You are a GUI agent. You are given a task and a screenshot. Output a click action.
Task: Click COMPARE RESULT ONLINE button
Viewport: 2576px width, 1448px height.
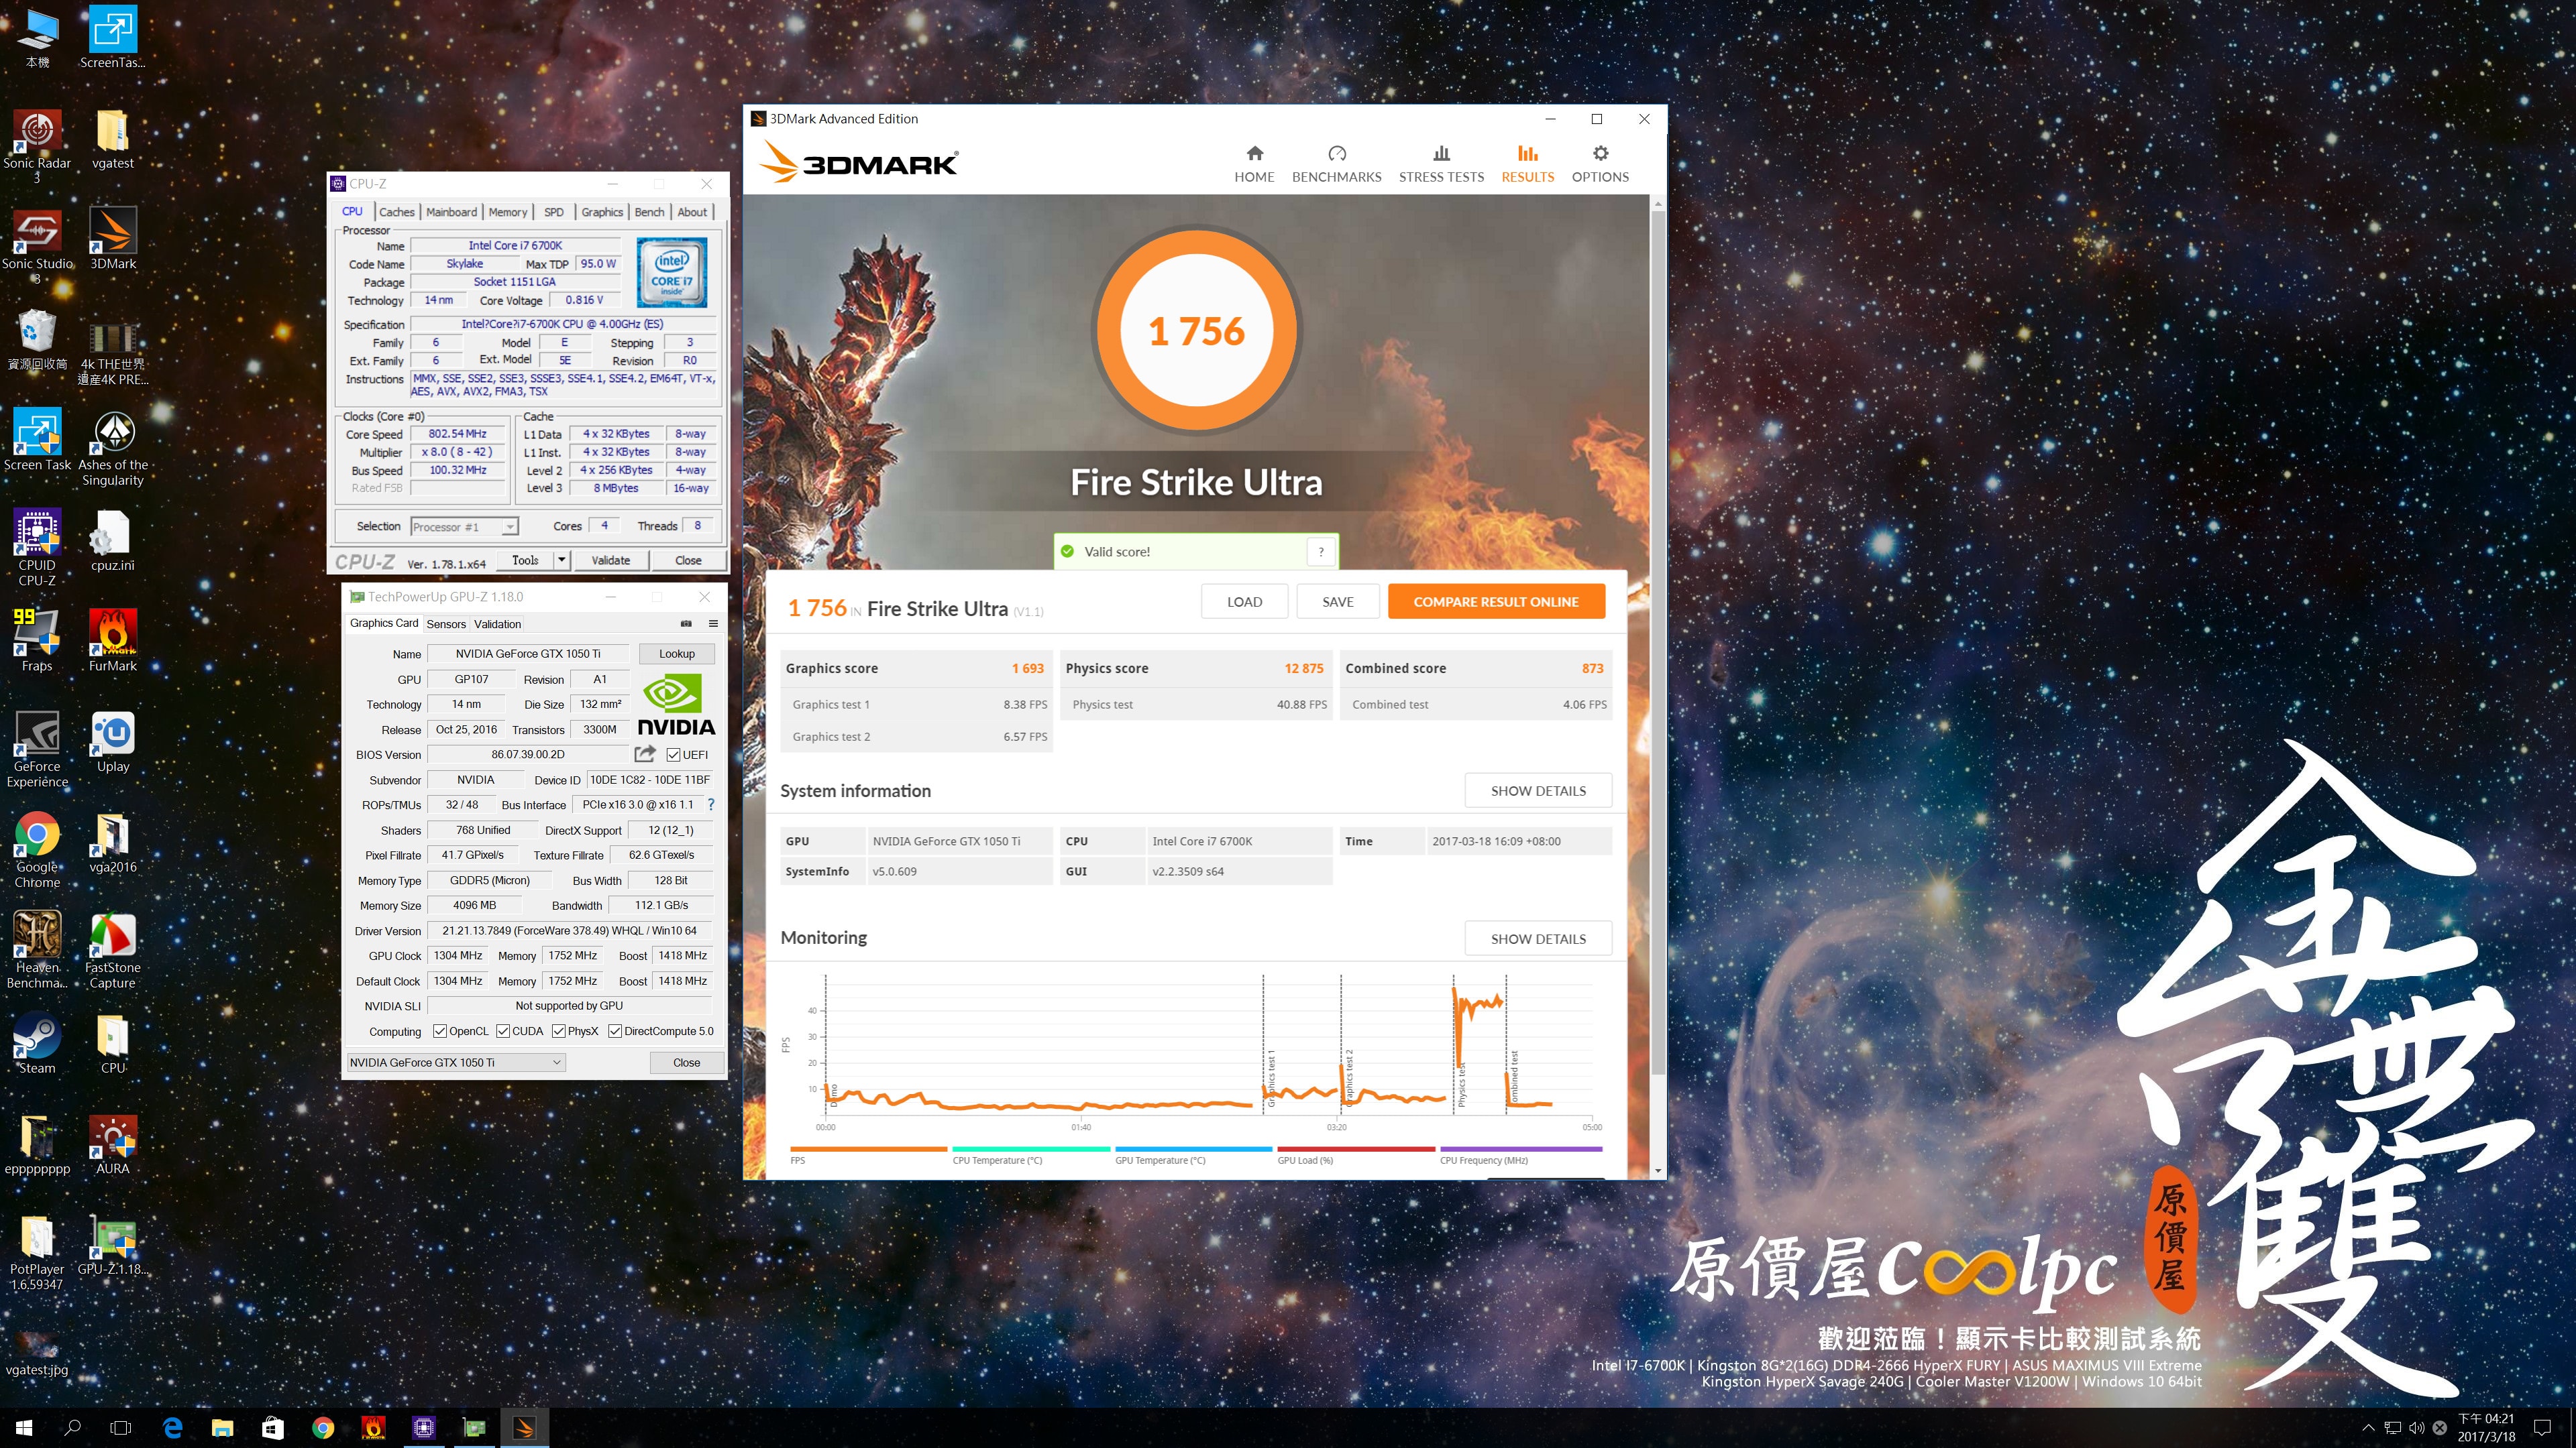pyautogui.click(x=1496, y=601)
